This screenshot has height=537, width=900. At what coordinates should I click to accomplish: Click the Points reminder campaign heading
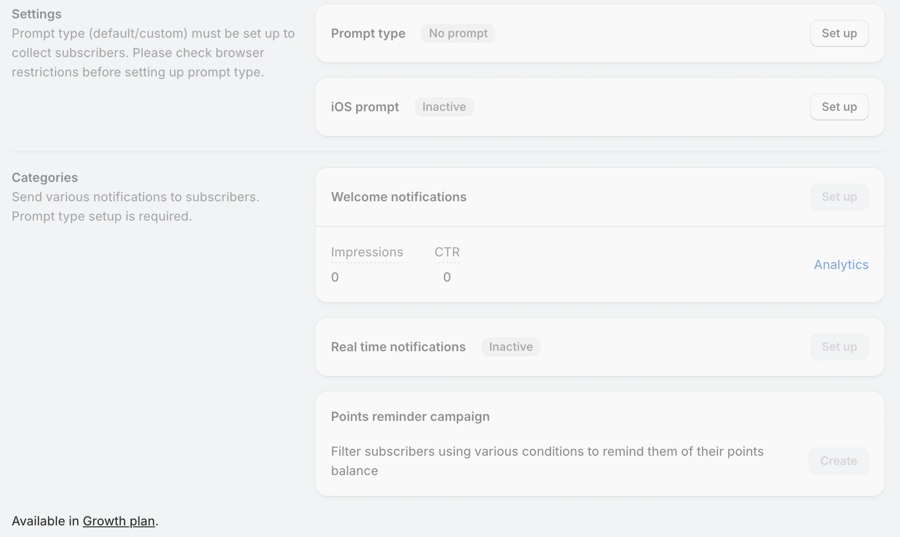click(x=410, y=417)
